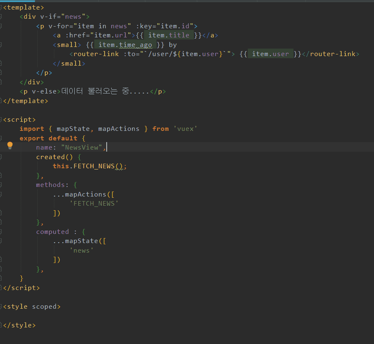Click the 'computed' property key
This screenshot has height=344, width=374.
pyautogui.click(x=52, y=231)
